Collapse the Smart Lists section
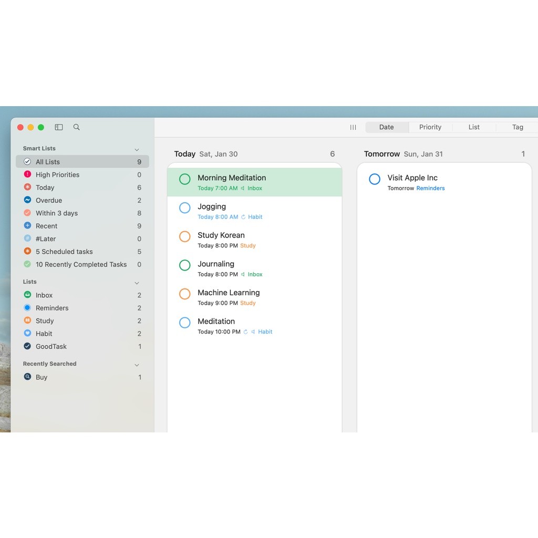This screenshot has width=538, height=538. click(137, 150)
